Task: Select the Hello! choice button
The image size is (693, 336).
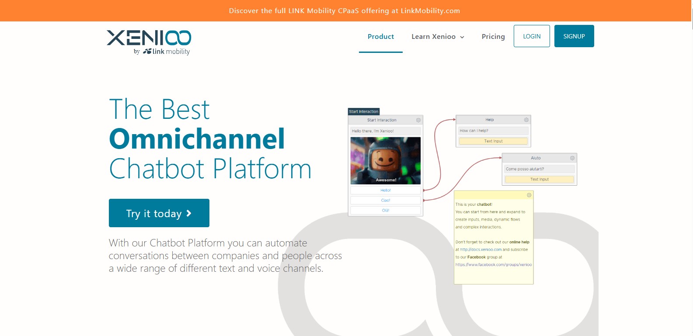Action: point(385,191)
